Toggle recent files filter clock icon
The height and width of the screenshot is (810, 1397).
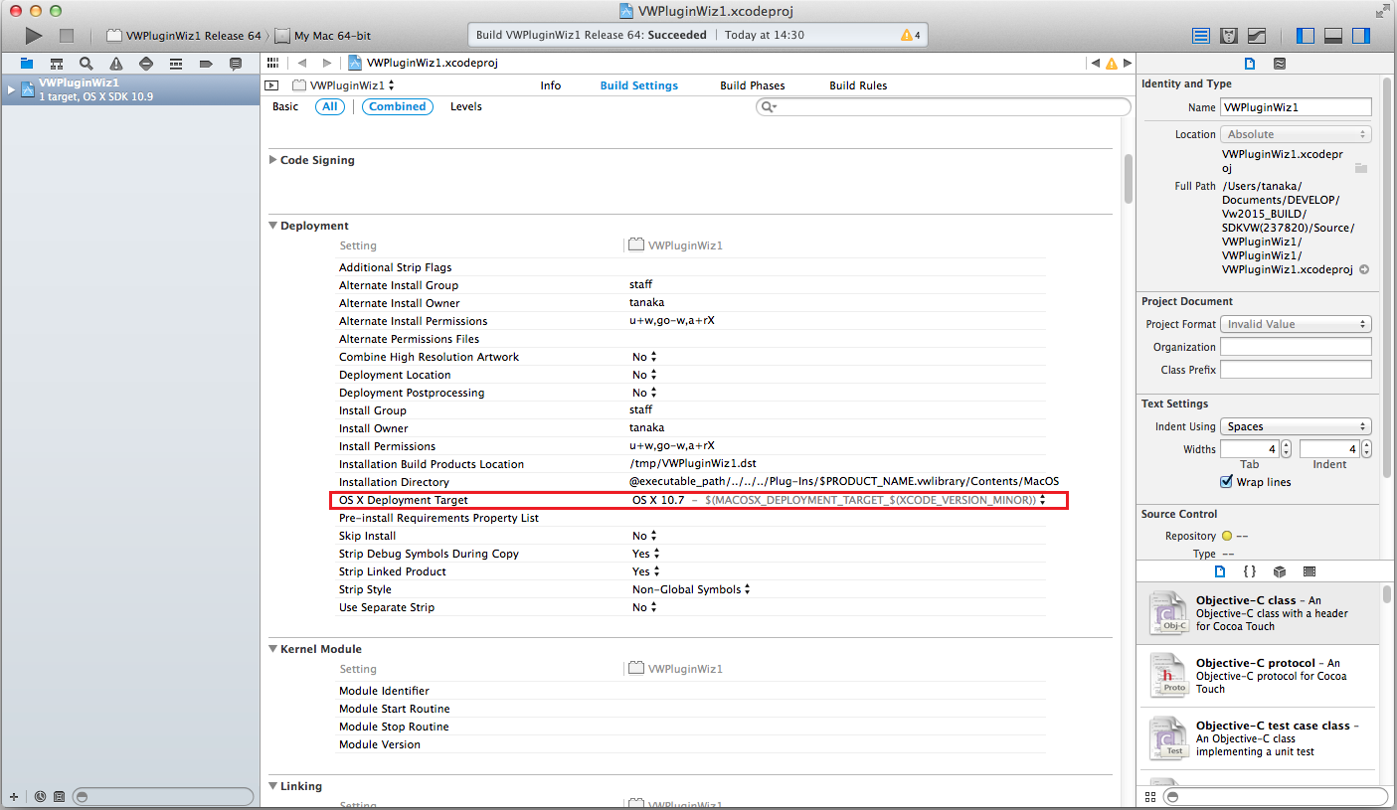pos(40,796)
